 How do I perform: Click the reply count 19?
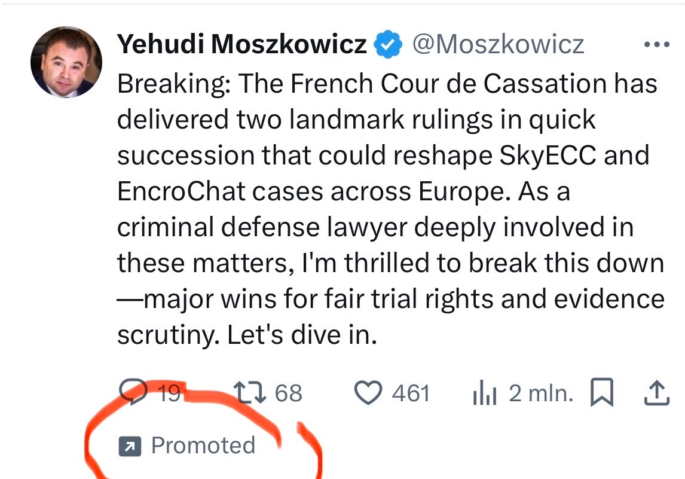pos(169,393)
